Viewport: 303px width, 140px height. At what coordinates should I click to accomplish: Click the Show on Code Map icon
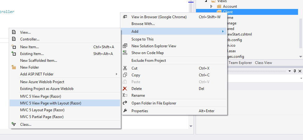(x=125, y=53)
